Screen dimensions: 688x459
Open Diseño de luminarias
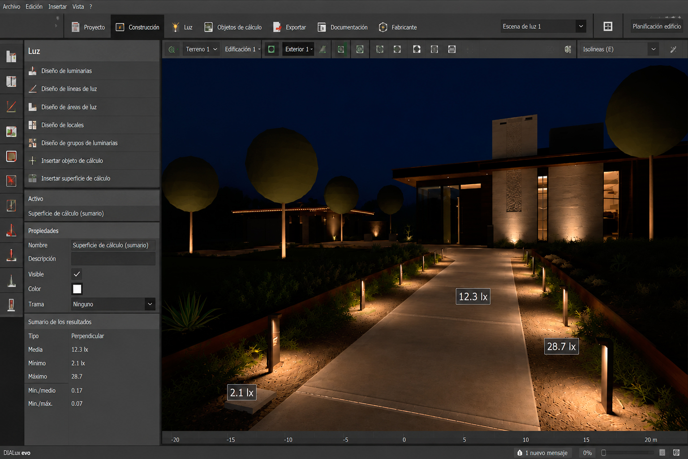92,71
